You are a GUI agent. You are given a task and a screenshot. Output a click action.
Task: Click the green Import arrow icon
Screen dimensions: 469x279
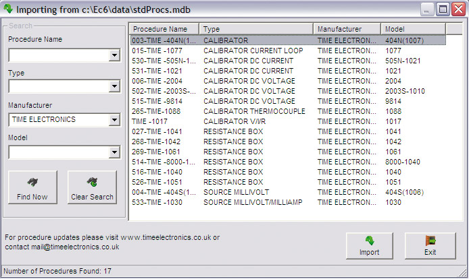pyautogui.click(x=369, y=240)
